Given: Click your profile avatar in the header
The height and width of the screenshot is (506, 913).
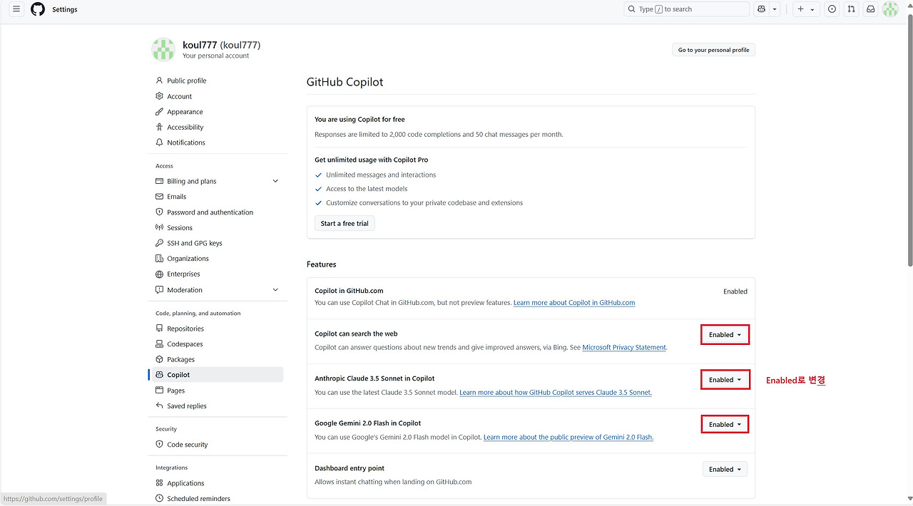Looking at the screenshot, I should 889,9.
